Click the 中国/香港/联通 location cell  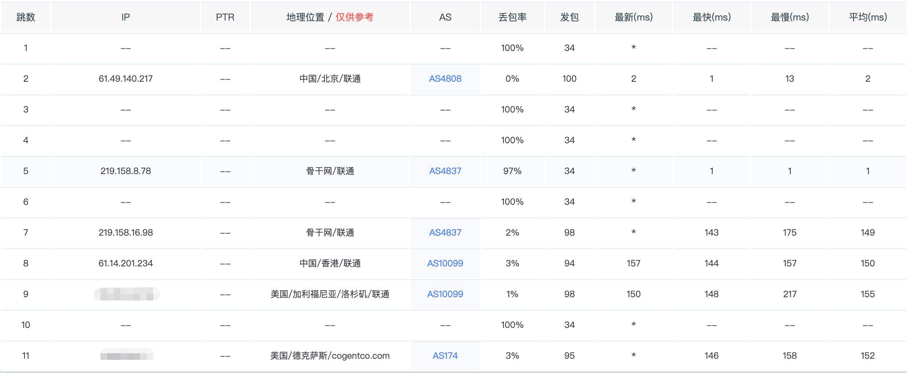pyautogui.click(x=330, y=263)
